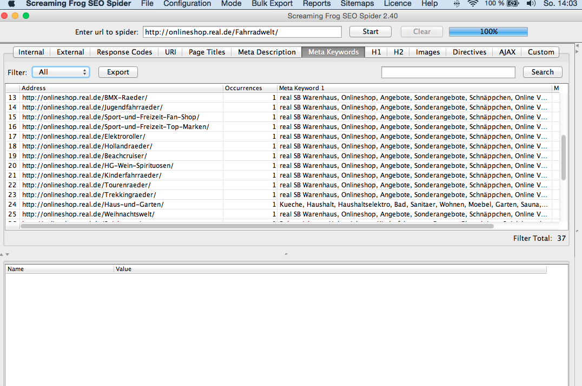Sort by the Meta Keyword 1 column header

(x=414, y=88)
